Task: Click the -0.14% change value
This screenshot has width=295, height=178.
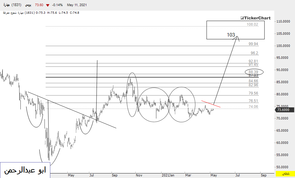Action: coord(57,5)
